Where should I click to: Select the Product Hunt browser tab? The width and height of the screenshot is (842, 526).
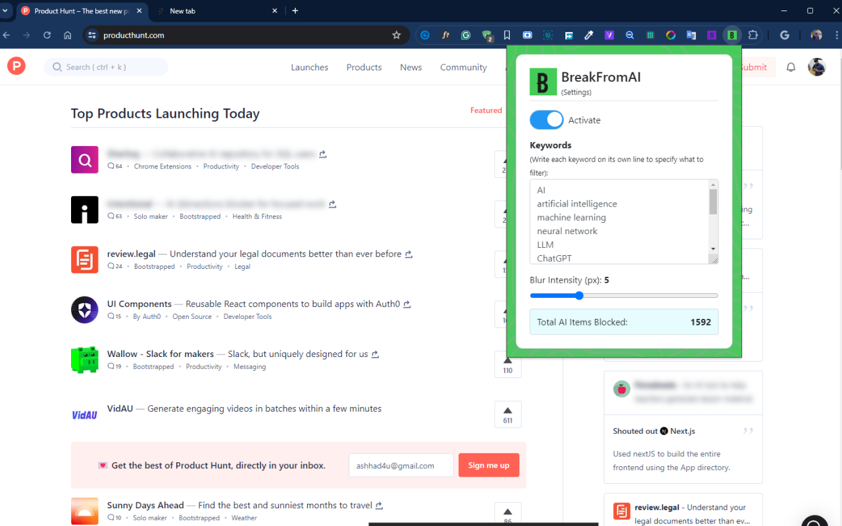point(81,11)
